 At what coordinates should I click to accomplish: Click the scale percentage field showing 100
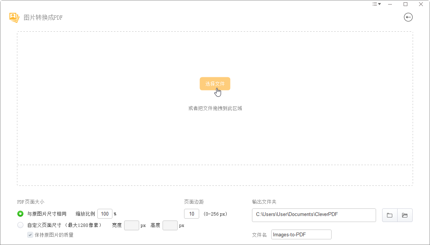pyautogui.click(x=104, y=214)
